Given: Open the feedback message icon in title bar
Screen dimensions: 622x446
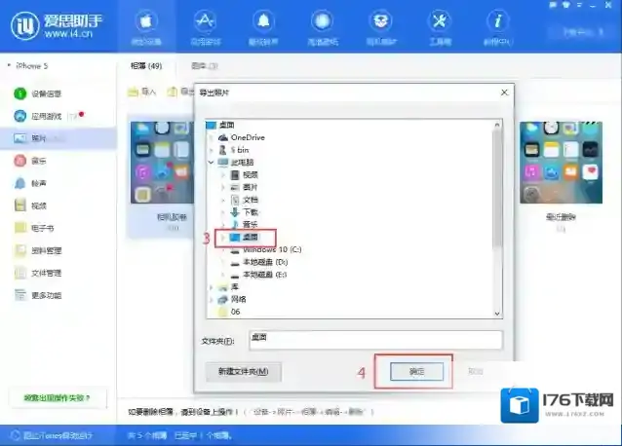Looking at the screenshot, I should click(553, 5).
